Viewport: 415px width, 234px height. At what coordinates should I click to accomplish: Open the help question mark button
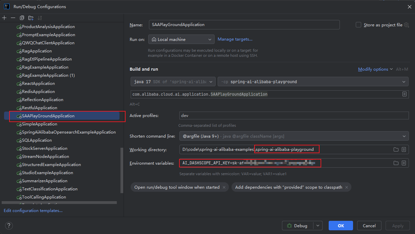coord(9,226)
